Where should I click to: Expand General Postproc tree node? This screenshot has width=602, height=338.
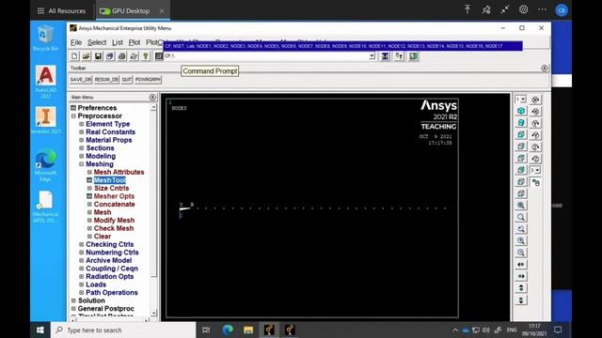[73, 309]
